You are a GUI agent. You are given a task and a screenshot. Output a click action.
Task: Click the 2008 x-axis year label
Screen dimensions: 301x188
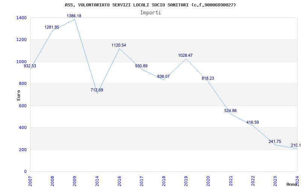point(52,181)
